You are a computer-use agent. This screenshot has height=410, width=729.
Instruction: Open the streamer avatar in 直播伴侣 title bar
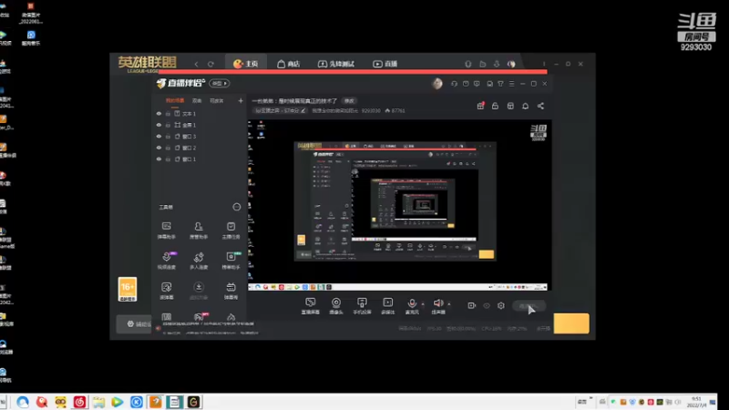(437, 84)
